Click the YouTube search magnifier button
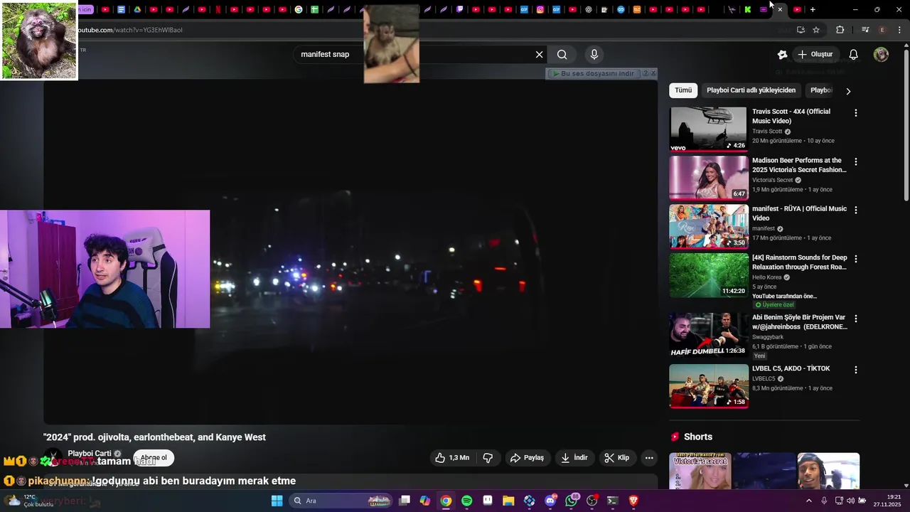Image resolution: width=910 pixels, height=512 pixels. coord(562,54)
